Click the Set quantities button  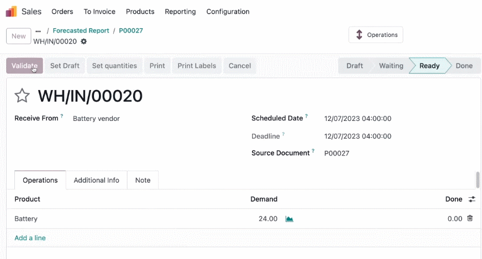pos(114,66)
